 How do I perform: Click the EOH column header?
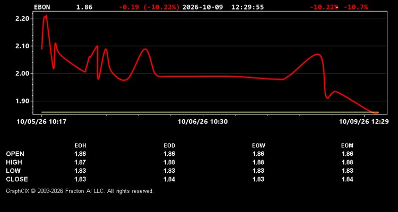point(80,146)
